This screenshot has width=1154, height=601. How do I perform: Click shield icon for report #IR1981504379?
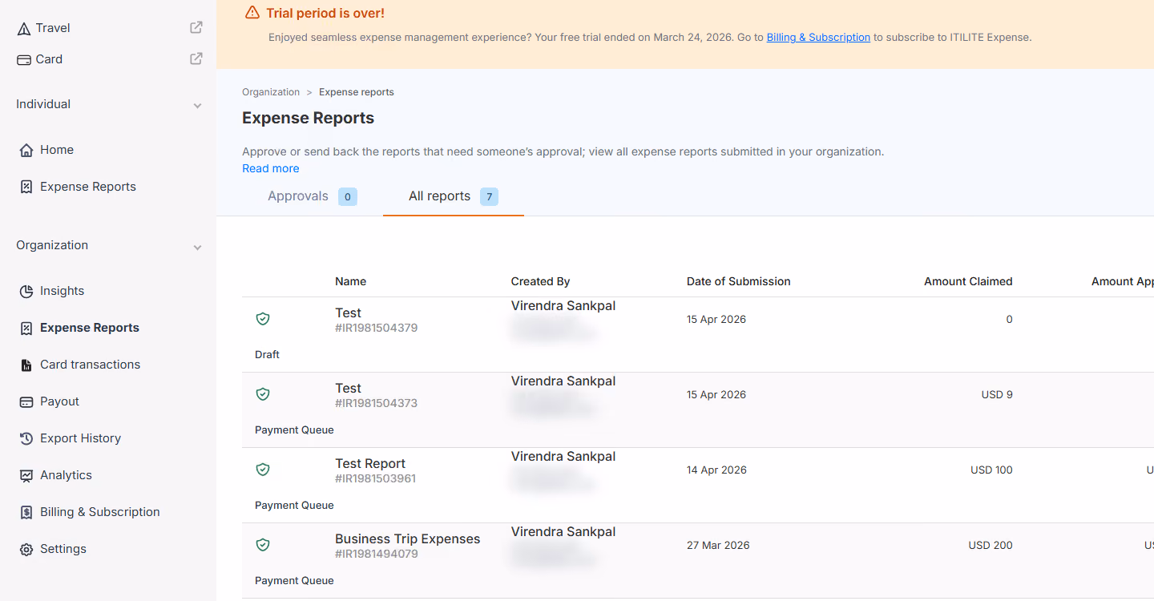pos(263,319)
